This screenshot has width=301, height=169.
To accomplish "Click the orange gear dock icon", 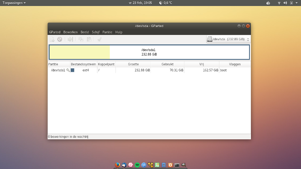I will click(x=170, y=165).
